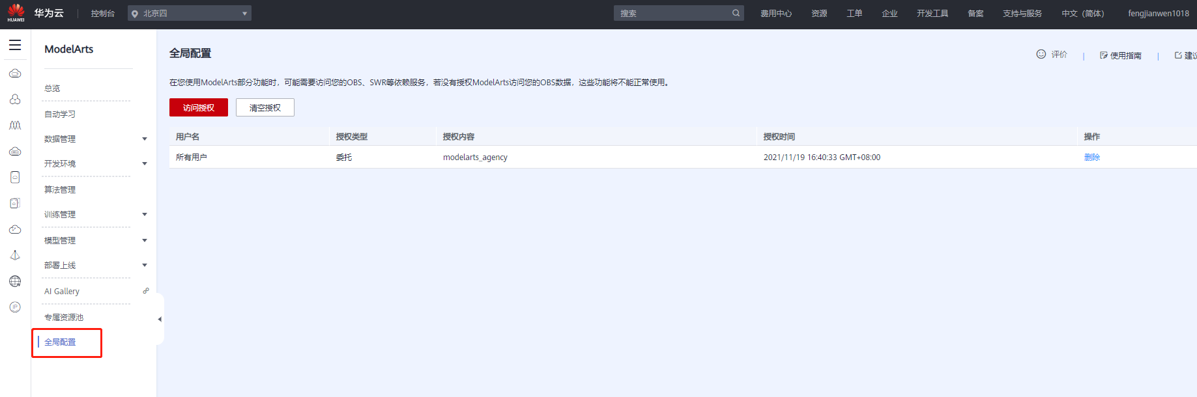Viewport: 1197px width, 397px height.
Task: Click the three-circle cluster icon in sidebar
Action: point(15,99)
